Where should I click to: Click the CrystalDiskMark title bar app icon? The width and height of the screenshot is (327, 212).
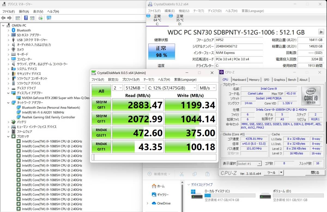[x=94, y=73]
